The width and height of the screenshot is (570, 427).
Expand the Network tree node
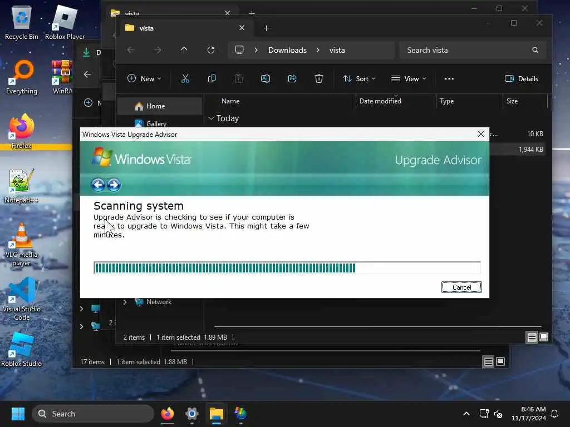pos(125,302)
